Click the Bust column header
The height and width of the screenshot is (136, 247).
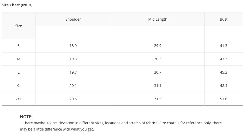point(224,19)
